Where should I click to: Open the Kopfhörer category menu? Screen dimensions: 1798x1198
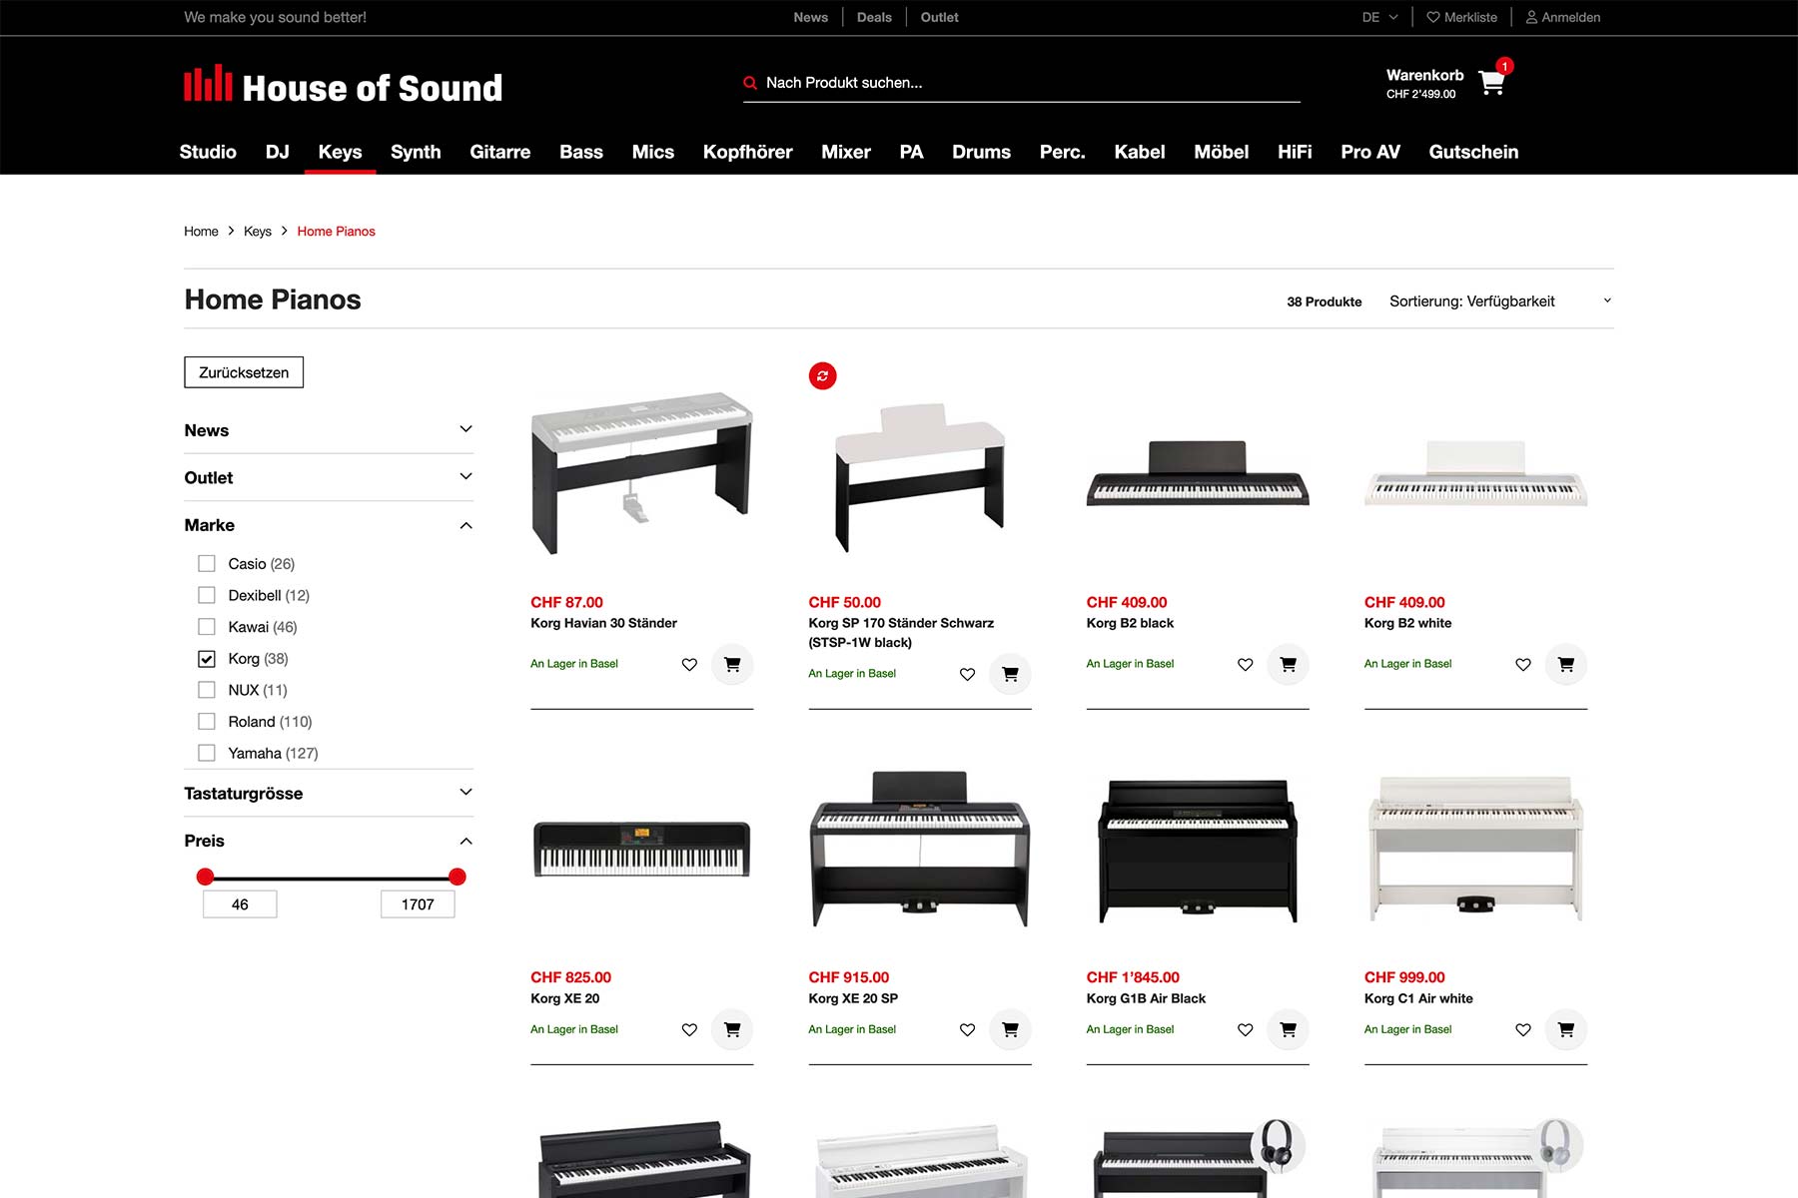(x=747, y=152)
